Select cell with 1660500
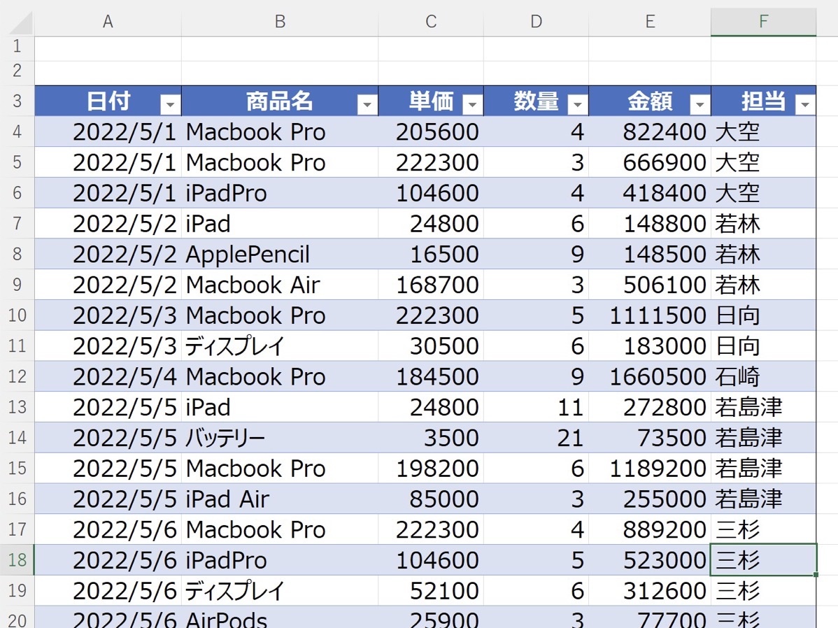Viewport: 838px width, 628px height. coord(650,376)
